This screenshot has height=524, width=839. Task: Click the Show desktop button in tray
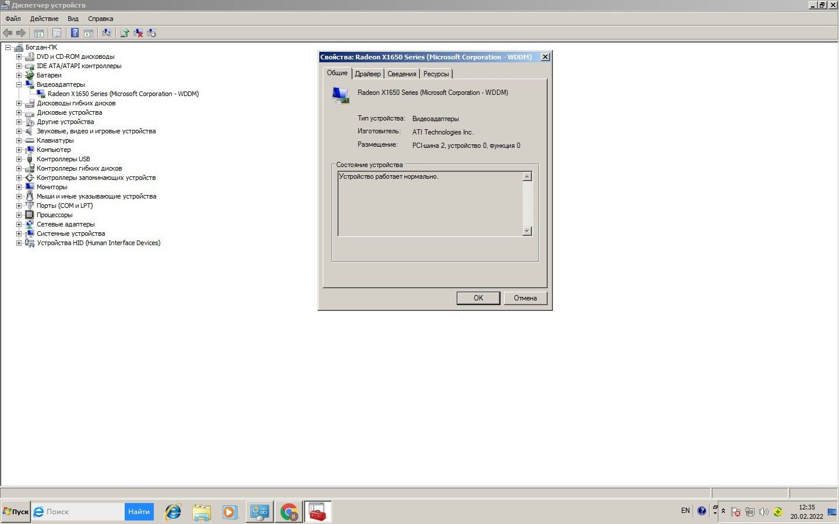832,512
